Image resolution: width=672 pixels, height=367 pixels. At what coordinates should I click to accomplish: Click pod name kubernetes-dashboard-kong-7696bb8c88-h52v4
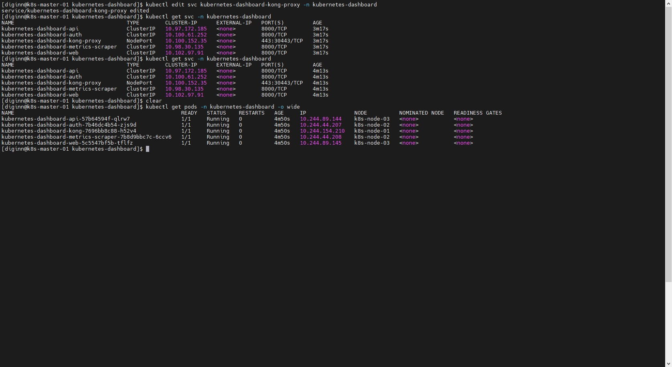(x=69, y=131)
